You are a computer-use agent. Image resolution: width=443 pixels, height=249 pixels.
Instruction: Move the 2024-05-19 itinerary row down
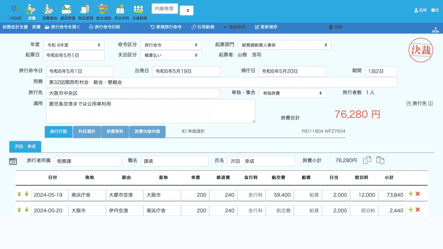[27, 194]
